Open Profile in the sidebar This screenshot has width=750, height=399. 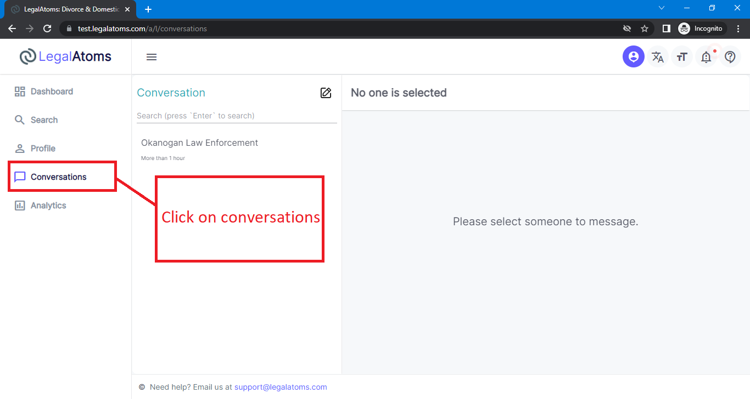pos(35,149)
